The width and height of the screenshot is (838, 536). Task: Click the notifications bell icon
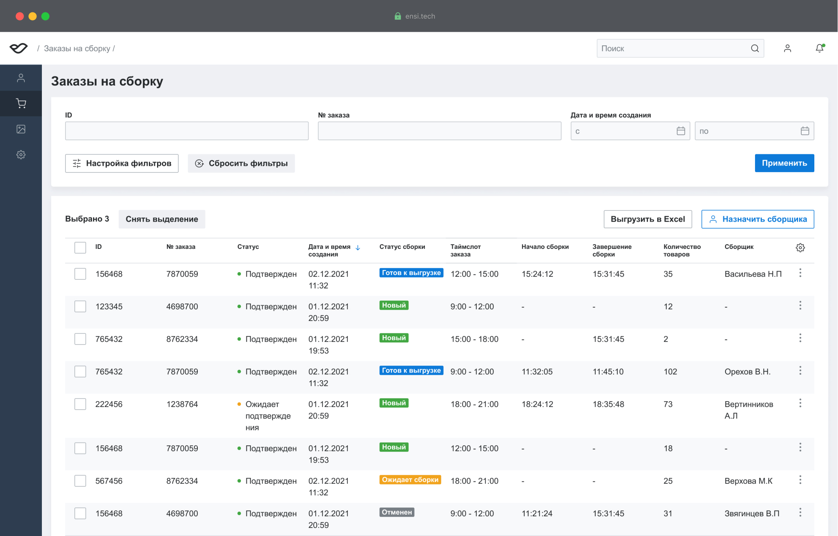coord(819,48)
